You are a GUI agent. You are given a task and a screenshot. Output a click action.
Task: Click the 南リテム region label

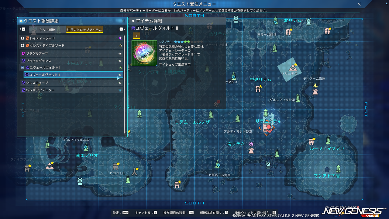(236, 144)
